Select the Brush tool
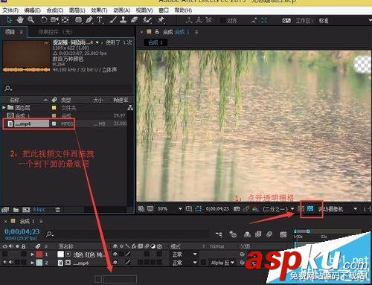The width and height of the screenshot is (372, 285). tap(113, 20)
